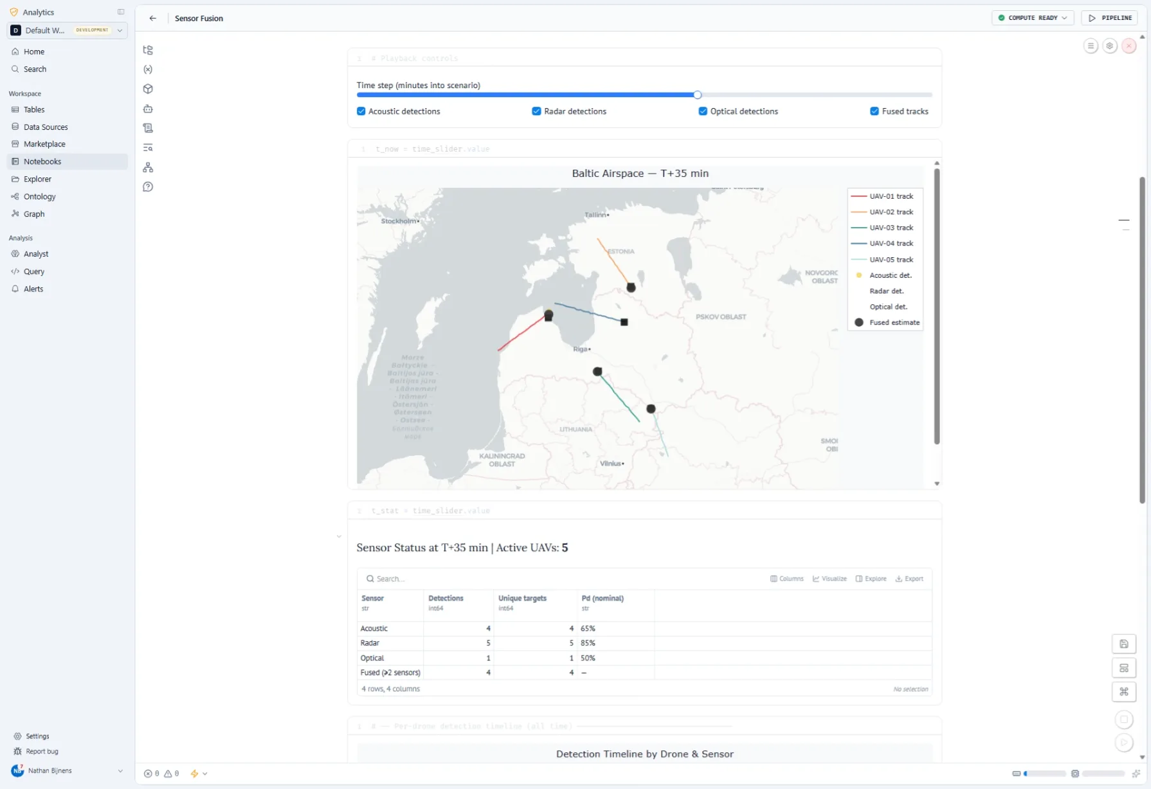Open the Default Workspace dropdown
This screenshot has height=789, width=1151.
[67, 30]
